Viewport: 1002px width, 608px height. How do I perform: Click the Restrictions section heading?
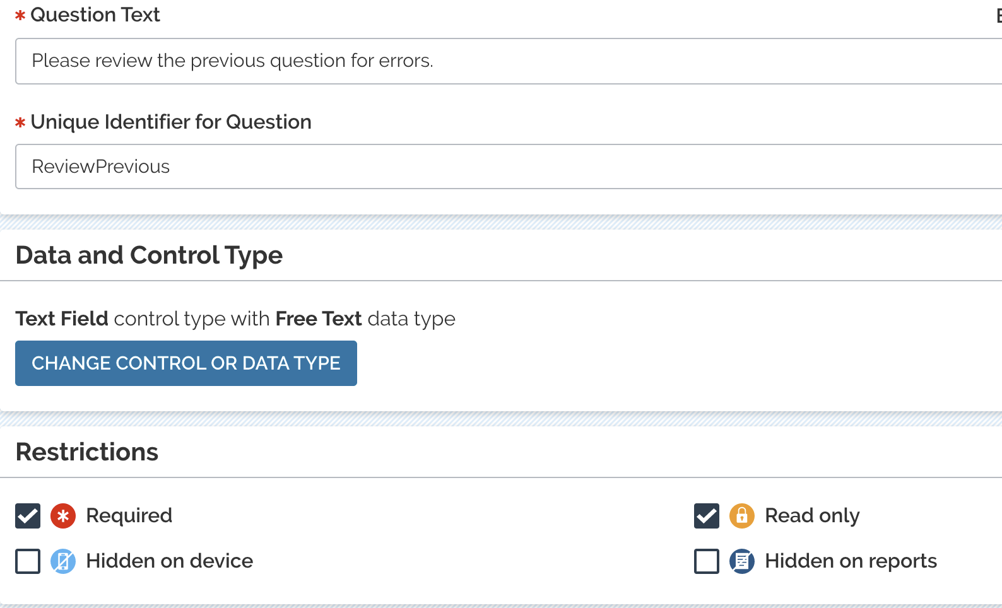click(87, 452)
